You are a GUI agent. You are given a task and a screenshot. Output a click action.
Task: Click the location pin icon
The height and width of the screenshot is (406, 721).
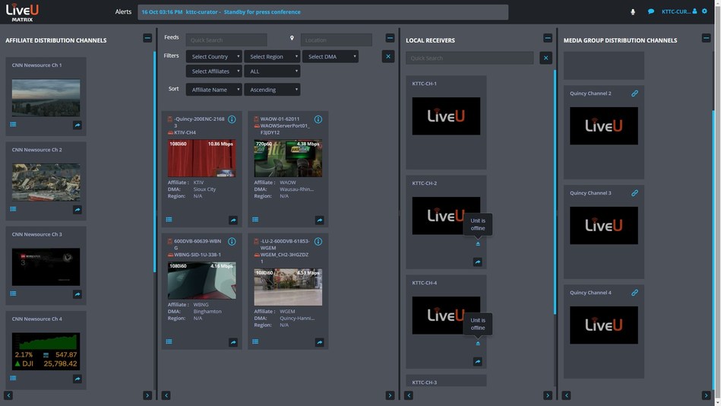tap(292, 38)
